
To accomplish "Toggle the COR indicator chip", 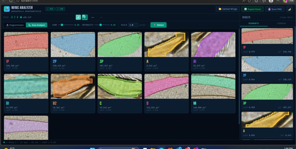I will 60,9.
